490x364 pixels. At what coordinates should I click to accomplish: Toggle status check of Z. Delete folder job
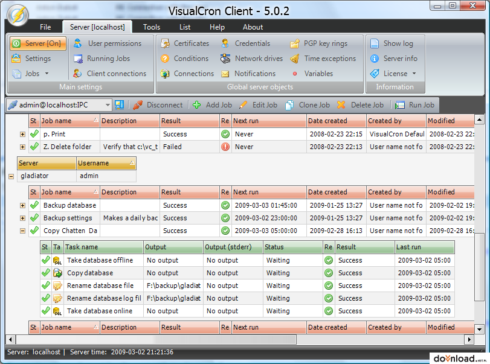34,147
